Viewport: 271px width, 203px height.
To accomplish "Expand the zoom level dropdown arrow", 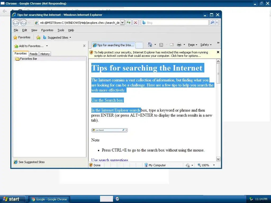I will click(214, 165).
